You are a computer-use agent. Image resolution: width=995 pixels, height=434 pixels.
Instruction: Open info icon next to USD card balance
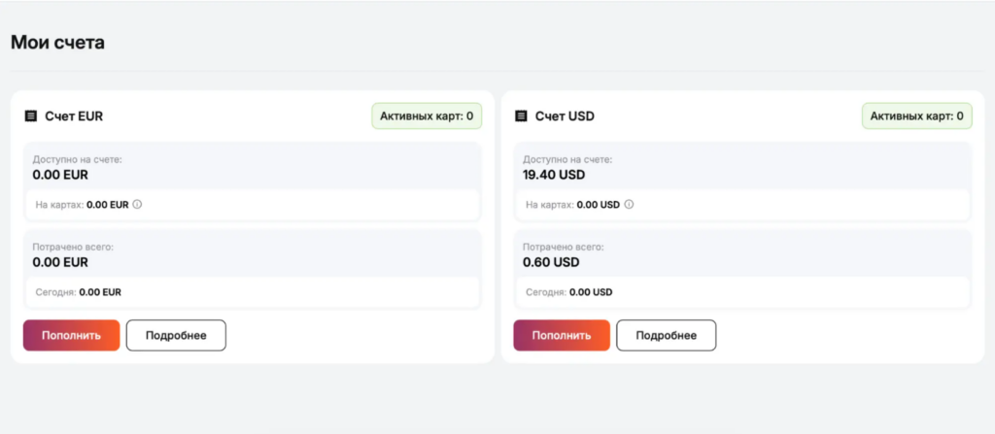pos(629,205)
